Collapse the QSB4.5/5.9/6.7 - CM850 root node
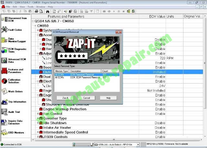This screenshot has width=207, height=148. pos(33,21)
